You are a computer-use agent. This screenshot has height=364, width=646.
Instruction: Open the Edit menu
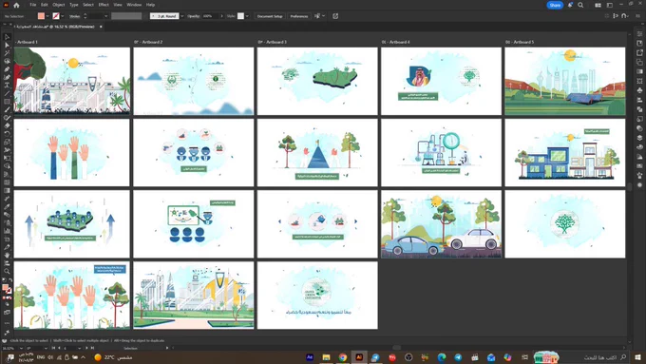tap(45, 5)
